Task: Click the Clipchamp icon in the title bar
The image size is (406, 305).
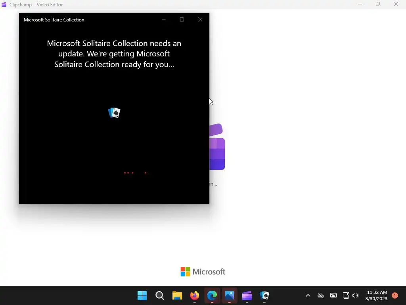Action: click(4, 4)
